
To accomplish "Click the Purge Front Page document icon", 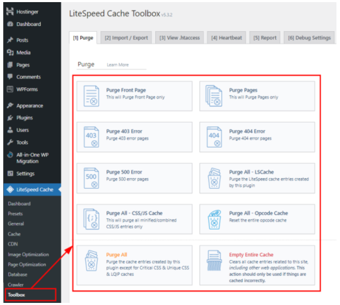I will [x=91, y=96].
